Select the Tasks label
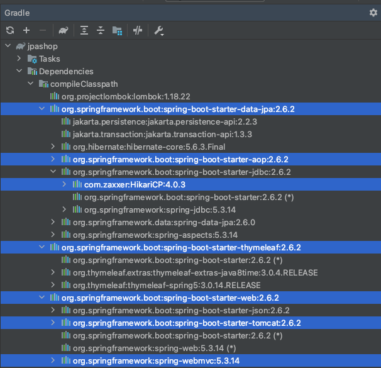The image size is (381, 368). pyautogui.click(x=50, y=59)
